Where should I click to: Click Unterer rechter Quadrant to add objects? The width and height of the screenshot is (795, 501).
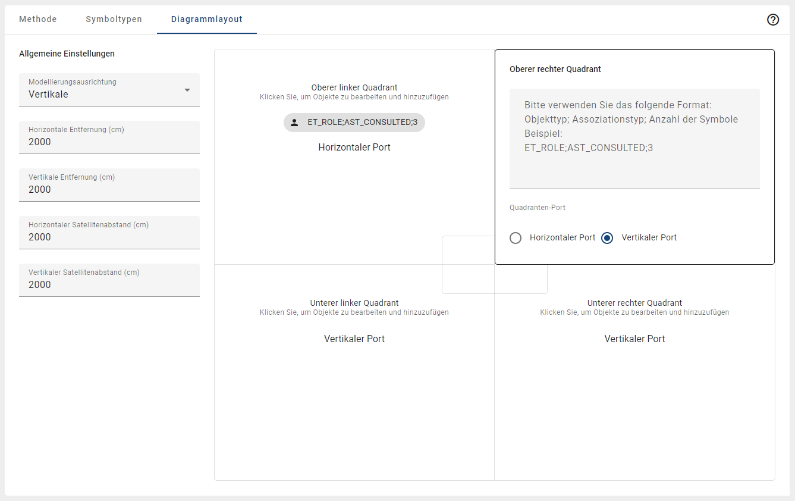pyautogui.click(x=634, y=303)
